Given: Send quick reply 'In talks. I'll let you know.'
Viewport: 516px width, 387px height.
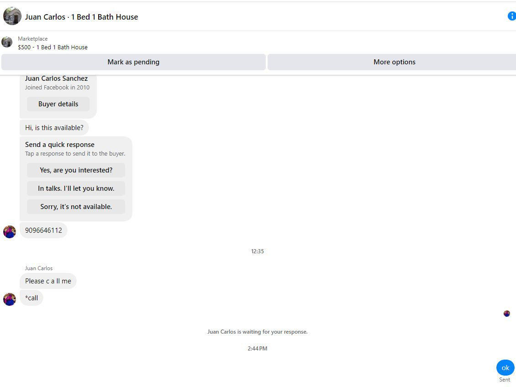Looking at the screenshot, I should pyautogui.click(x=76, y=188).
